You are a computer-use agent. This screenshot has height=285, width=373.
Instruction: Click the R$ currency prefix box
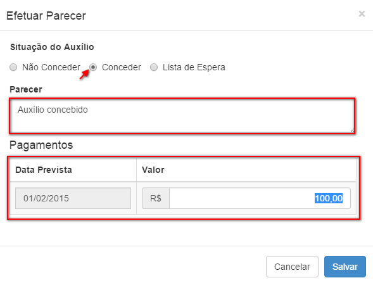(x=156, y=198)
